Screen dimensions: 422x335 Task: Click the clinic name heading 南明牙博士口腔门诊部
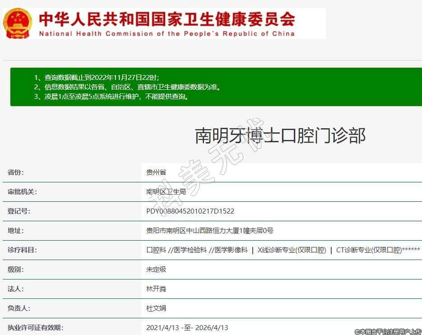point(280,135)
